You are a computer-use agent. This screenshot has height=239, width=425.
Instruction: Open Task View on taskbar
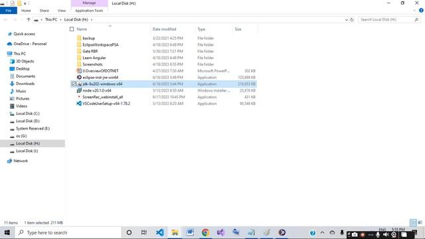[x=144, y=232]
